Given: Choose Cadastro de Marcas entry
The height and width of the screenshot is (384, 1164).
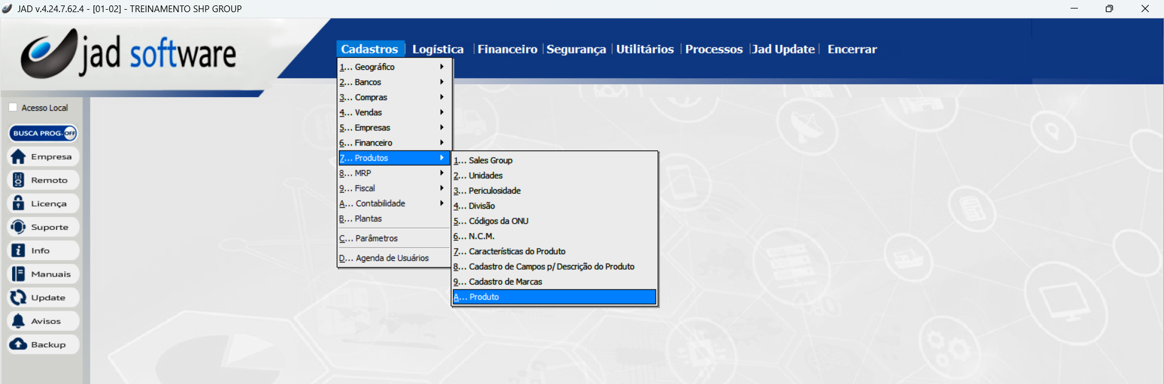Looking at the screenshot, I should [x=505, y=281].
